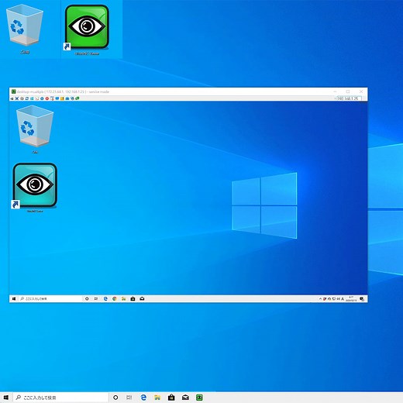Screen dimensions: 403x403
Task: Open the send custom key toolbar icon
Action: 37,98
